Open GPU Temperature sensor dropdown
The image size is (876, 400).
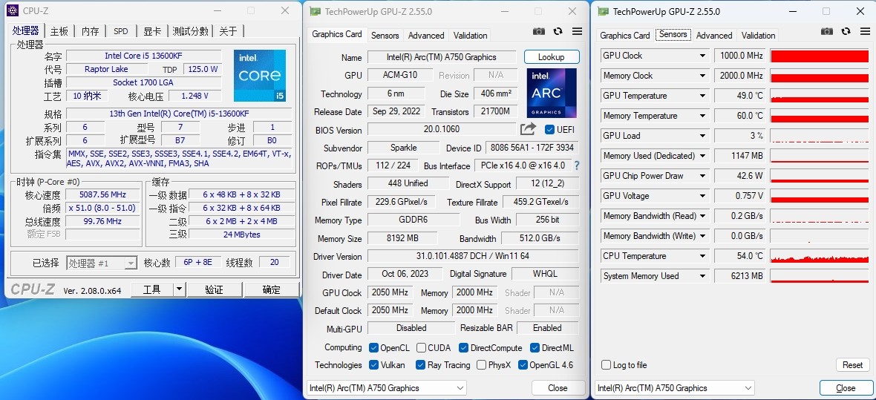(x=702, y=96)
